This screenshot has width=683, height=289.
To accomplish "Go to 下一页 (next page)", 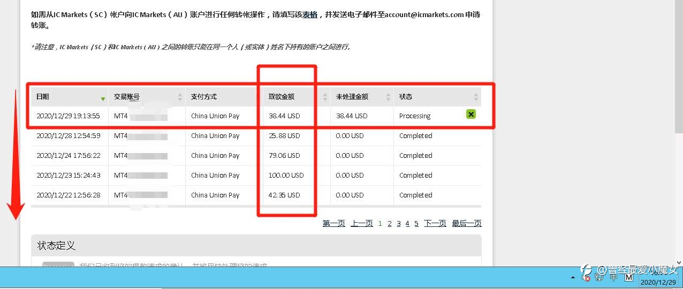I will pyautogui.click(x=435, y=224).
